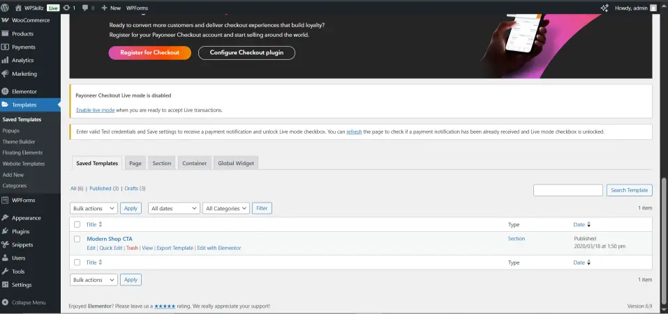
Task: Switch to the Page tab
Action: coord(135,163)
